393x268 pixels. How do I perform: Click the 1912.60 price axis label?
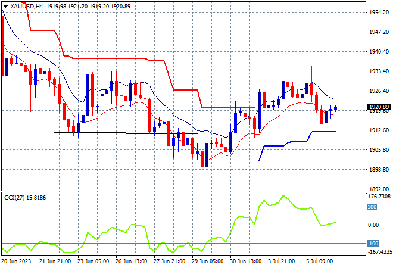click(379, 130)
